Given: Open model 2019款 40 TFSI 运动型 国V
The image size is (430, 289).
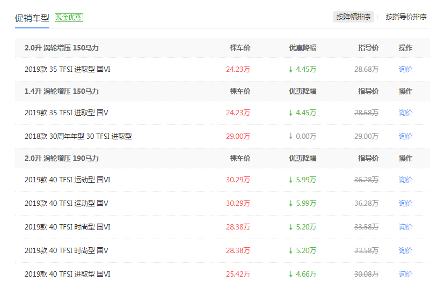Looking at the screenshot, I should pyautogui.click(x=67, y=203).
